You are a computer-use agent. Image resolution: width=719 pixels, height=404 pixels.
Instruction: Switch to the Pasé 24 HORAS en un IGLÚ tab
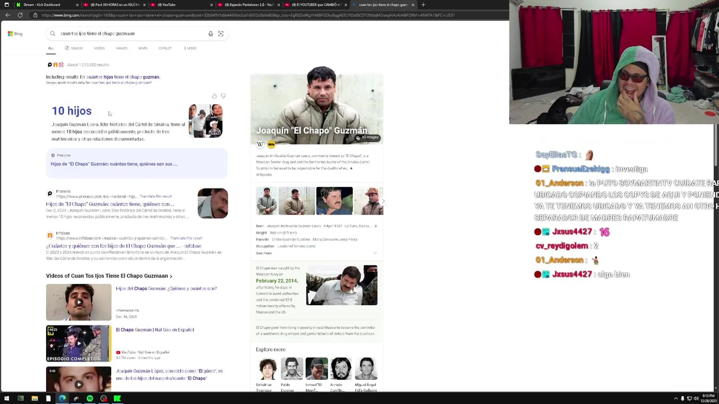coord(115,4)
